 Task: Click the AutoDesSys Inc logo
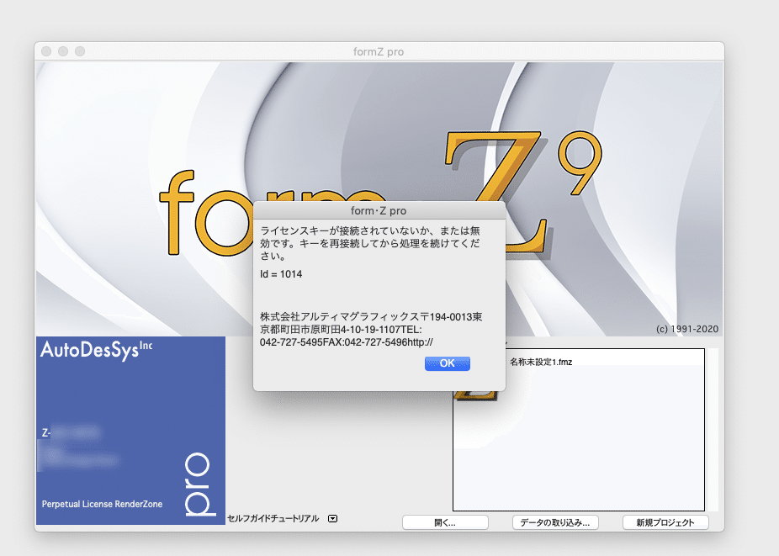pyautogui.click(x=97, y=350)
